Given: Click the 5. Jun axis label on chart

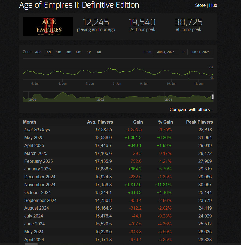Looking at the screenshot, I should click(x=35, y=84).
